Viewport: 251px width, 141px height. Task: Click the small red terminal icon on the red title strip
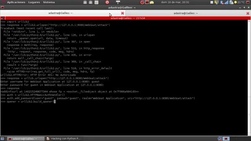click(x=3, y=18)
